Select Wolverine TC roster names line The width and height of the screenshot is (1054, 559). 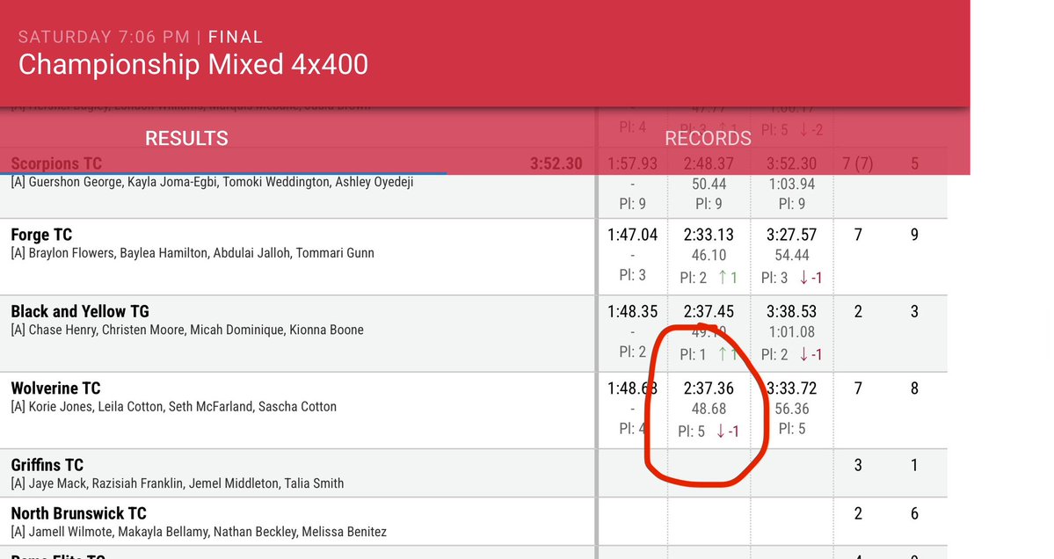[173, 406]
